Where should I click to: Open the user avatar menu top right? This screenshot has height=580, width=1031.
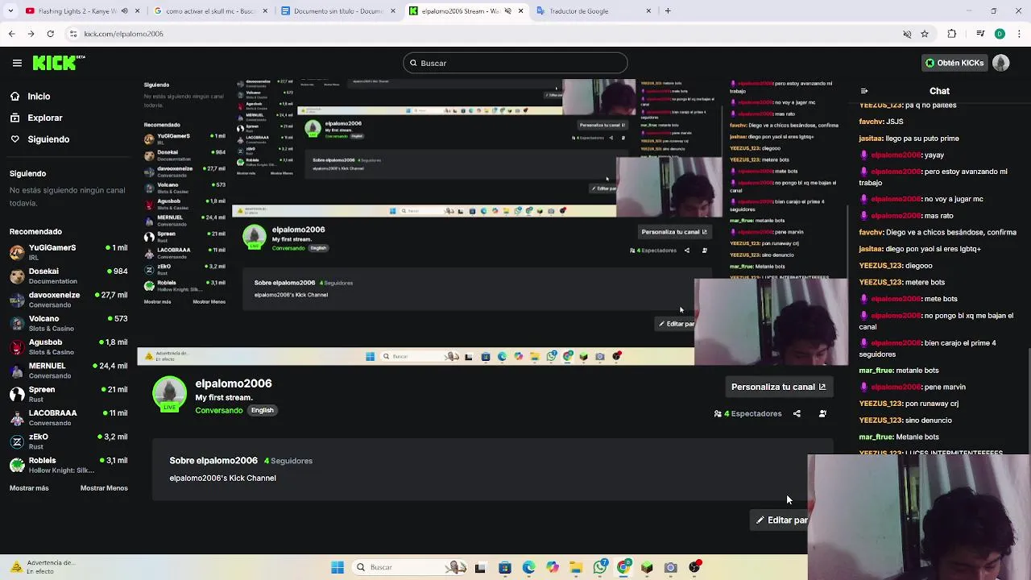(x=1001, y=63)
